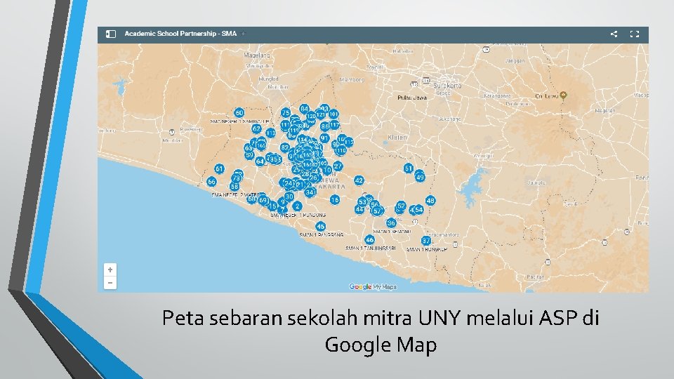The width and height of the screenshot is (674, 379).
Task: Select map marker number 51
Action: click(409, 168)
